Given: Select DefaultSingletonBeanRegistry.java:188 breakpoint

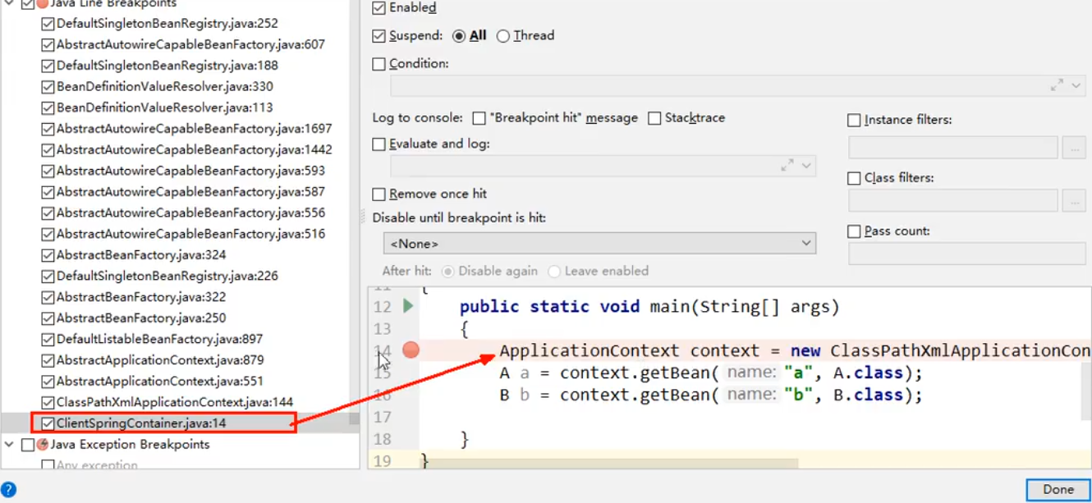Looking at the screenshot, I should pos(167,66).
